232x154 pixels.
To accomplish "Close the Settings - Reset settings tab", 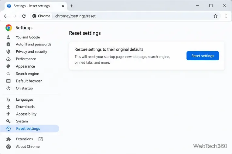I will (x=63, y=6).
